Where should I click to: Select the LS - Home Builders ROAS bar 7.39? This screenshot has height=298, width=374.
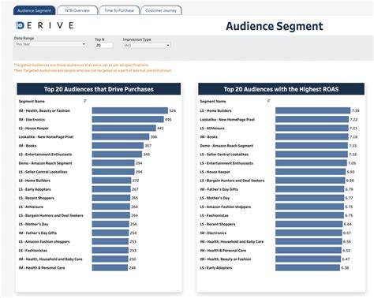coord(313,110)
